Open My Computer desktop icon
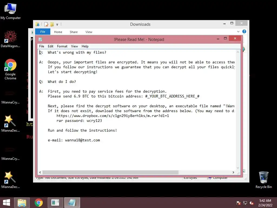The height and width of the screenshot is (208, 277). (11, 11)
